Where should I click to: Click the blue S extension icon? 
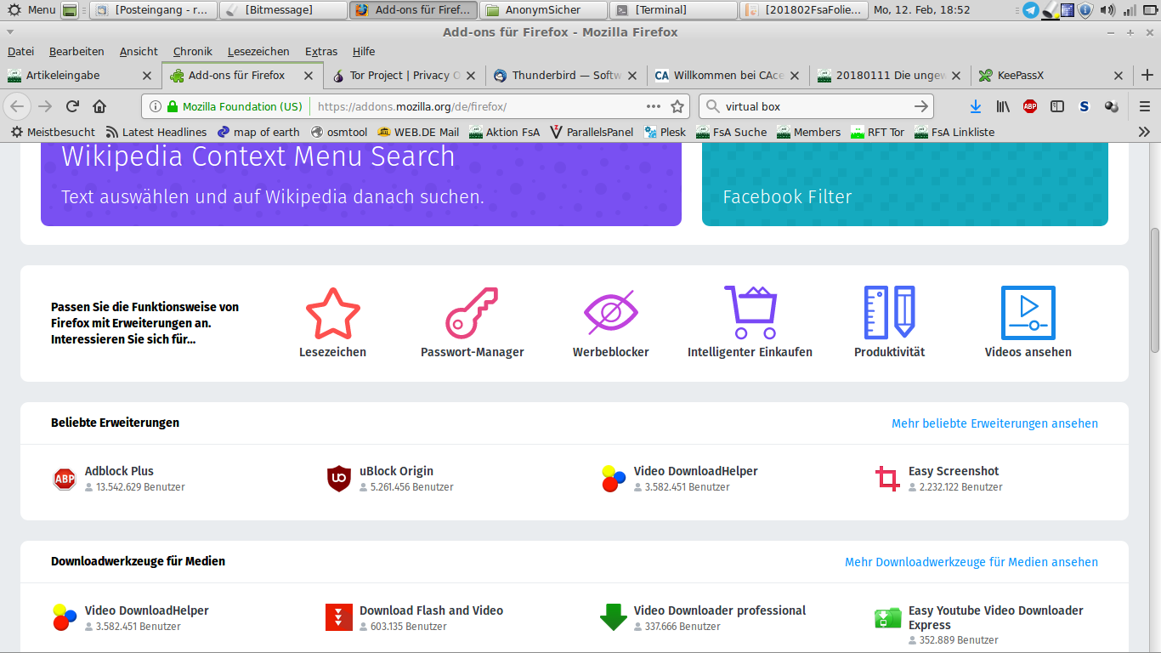tap(1085, 106)
